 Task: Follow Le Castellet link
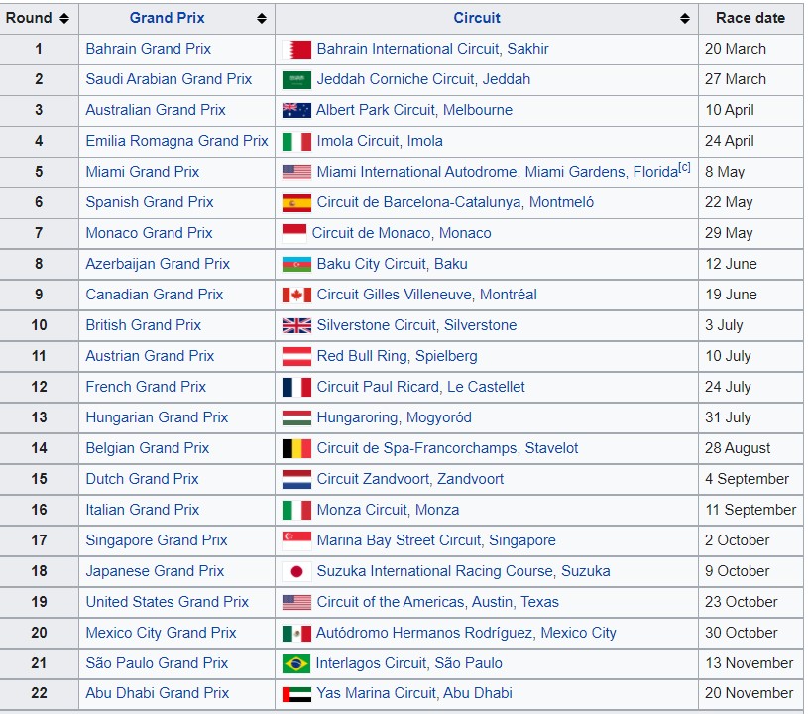click(x=486, y=387)
